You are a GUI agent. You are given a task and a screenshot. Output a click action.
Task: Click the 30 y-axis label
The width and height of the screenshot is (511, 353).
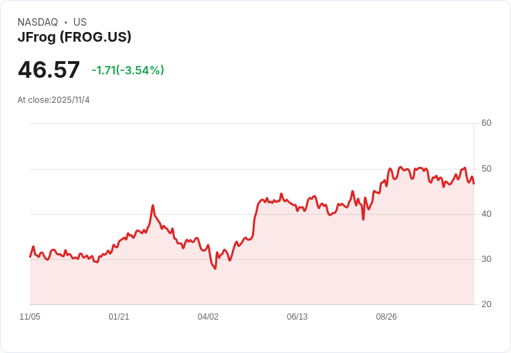(487, 259)
